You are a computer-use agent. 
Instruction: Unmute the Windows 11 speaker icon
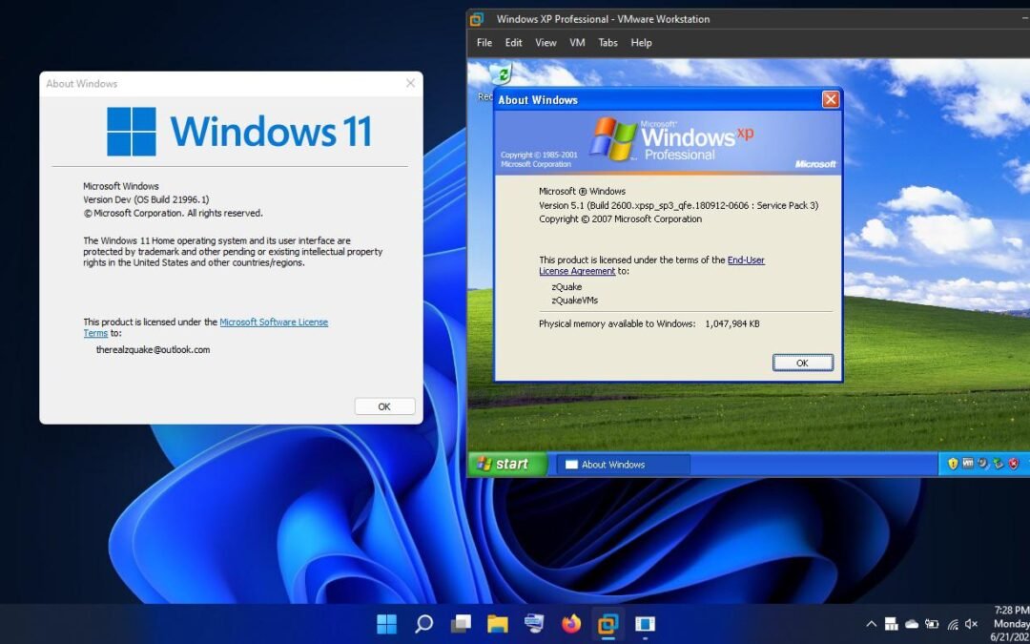pyautogui.click(x=971, y=624)
